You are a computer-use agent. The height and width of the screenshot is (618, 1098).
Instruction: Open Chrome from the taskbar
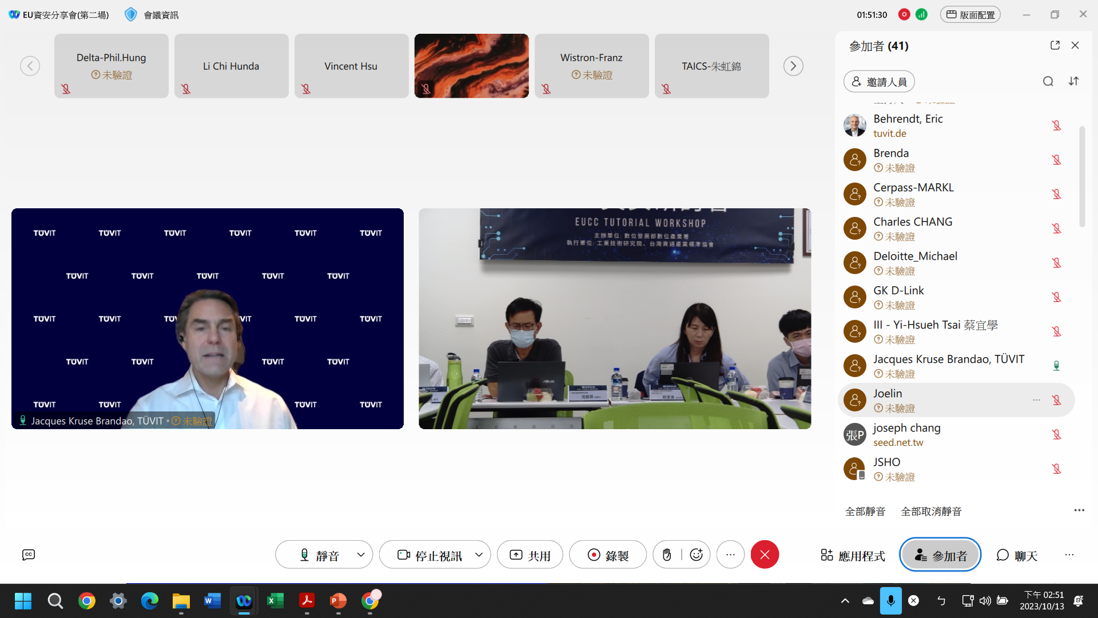(x=87, y=601)
